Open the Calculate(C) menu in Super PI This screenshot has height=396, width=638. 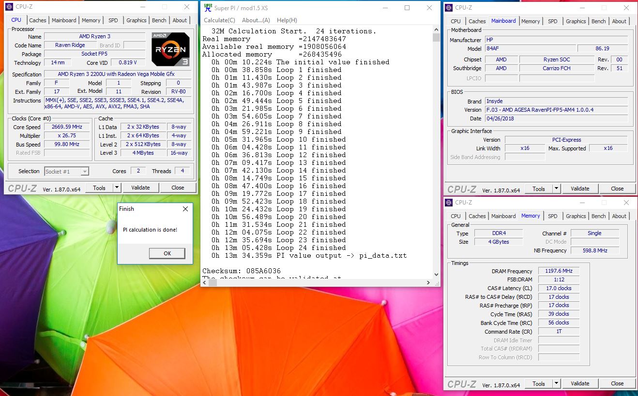[219, 20]
